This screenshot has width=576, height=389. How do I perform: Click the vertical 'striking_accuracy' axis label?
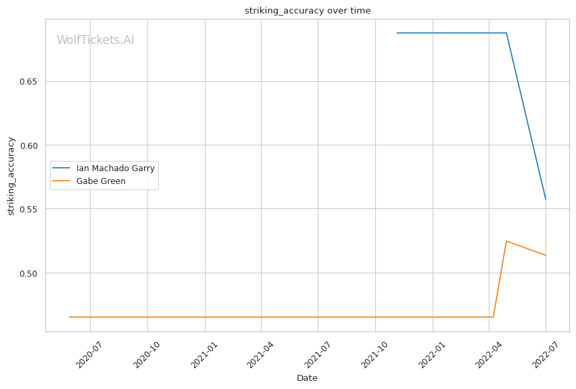pos(11,176)
